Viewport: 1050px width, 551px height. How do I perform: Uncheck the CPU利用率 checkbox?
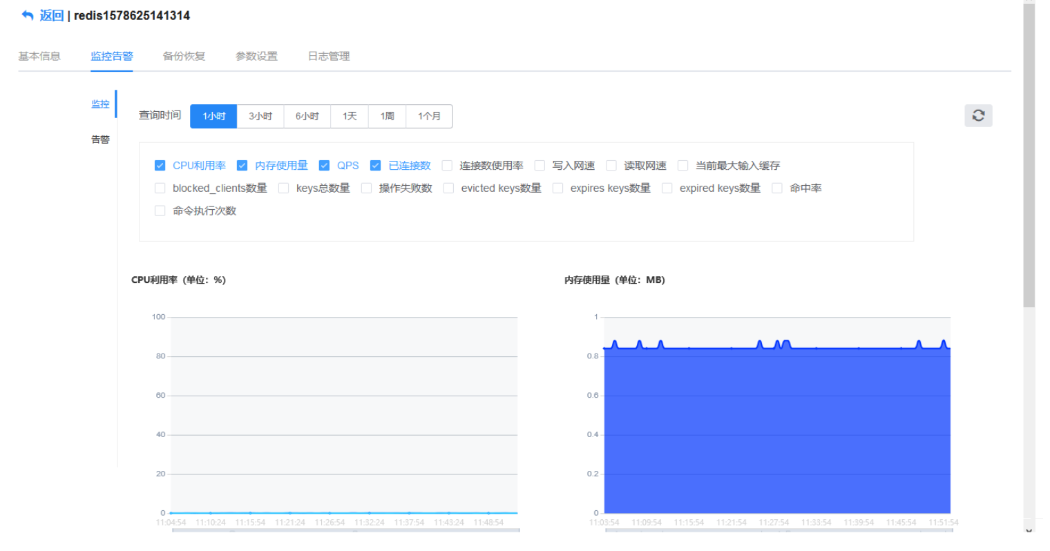[160, 166]
